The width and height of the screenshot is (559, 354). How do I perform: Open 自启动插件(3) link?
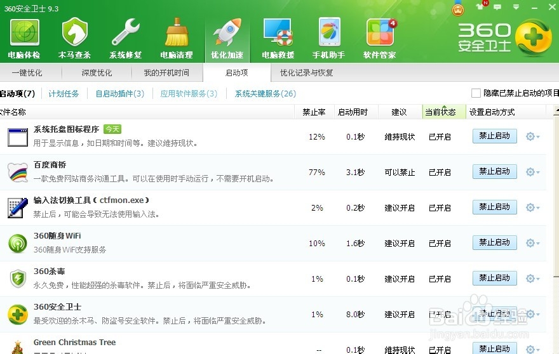tap(120, 94)
